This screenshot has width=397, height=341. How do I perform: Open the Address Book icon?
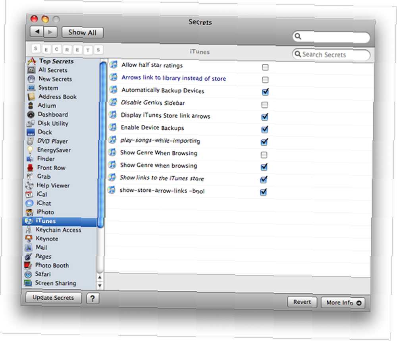click(31, 97)
